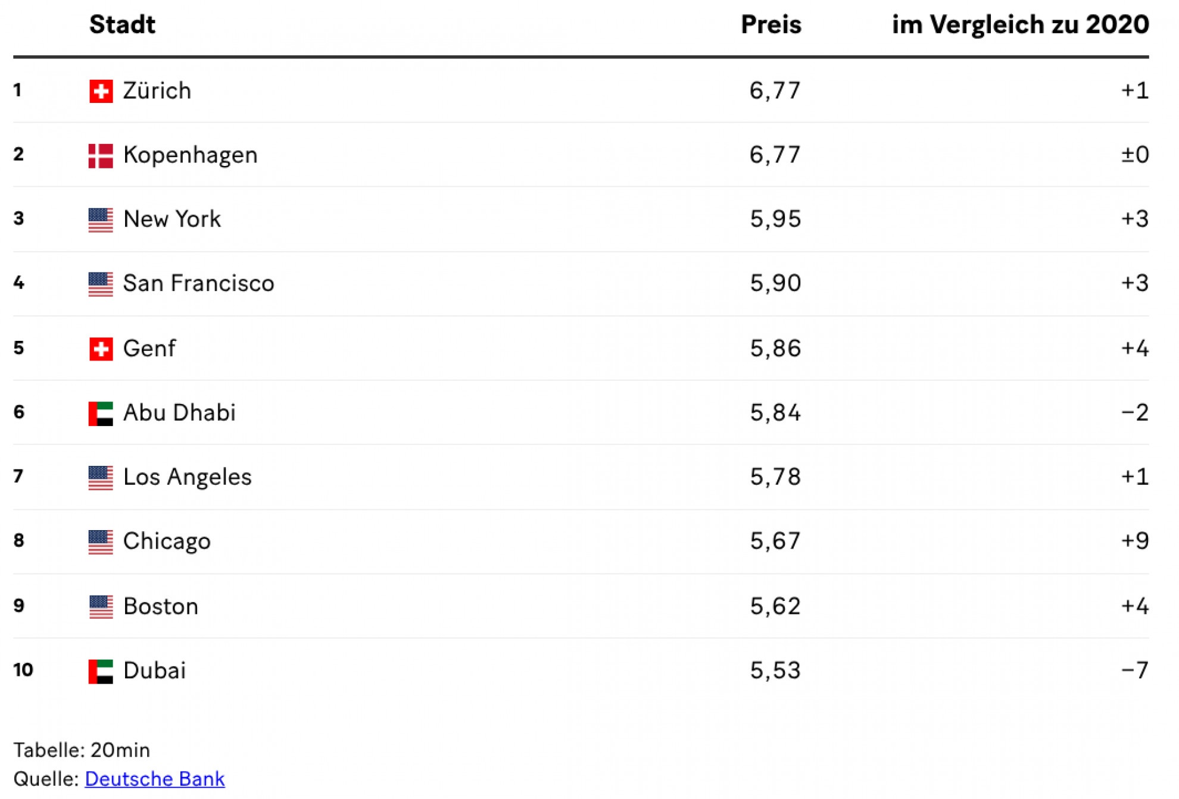Screen dimensions: 1179x799
Task: Click the Stadt column header
Action: pyautogui.click(x=122, y=25)
